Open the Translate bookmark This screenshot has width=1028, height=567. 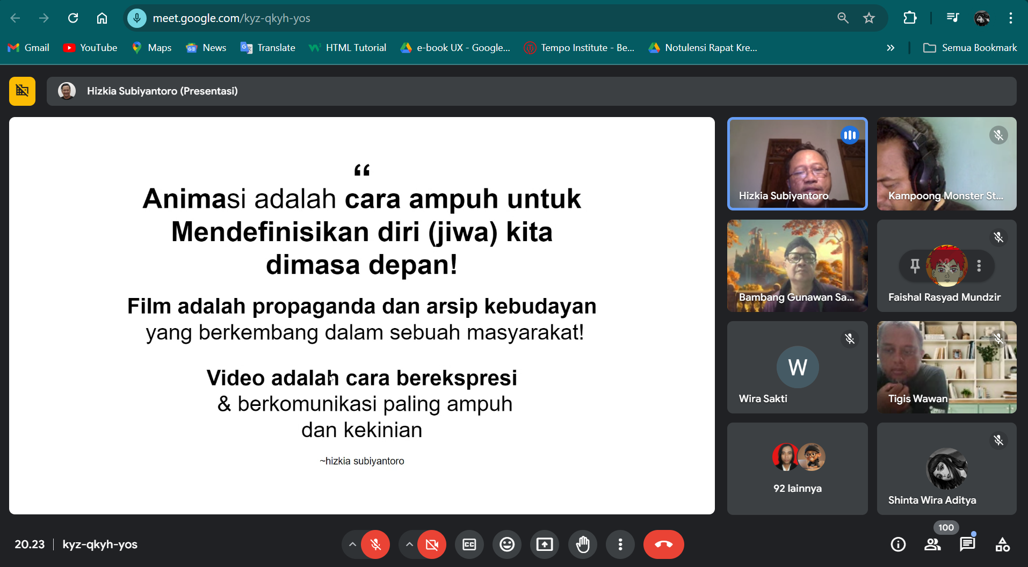pyautogui.click(x=268, y=48)
